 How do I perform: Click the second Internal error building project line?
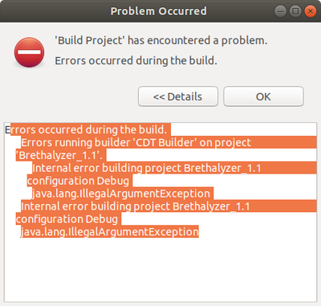(136, 206)
